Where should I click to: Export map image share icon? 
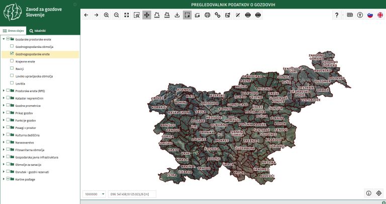228,15
